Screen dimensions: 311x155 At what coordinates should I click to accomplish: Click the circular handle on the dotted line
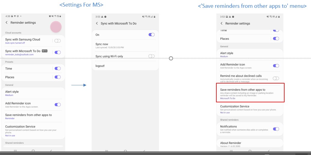click(x=171, y=58)
